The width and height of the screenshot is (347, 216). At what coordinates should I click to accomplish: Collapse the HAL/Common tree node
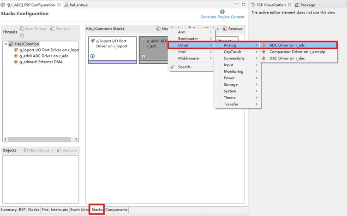coord(6,44)
